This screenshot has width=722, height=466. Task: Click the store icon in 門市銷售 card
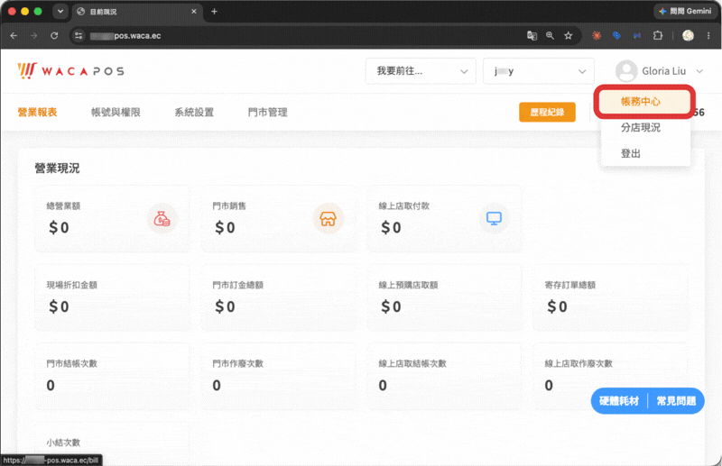coord(328,218)
